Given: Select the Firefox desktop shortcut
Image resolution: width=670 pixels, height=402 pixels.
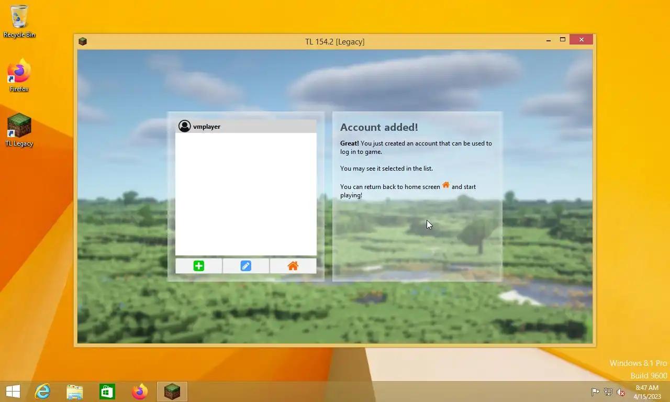Looking at the screenshot, I should pyautogui.click(x=19, y=75).
